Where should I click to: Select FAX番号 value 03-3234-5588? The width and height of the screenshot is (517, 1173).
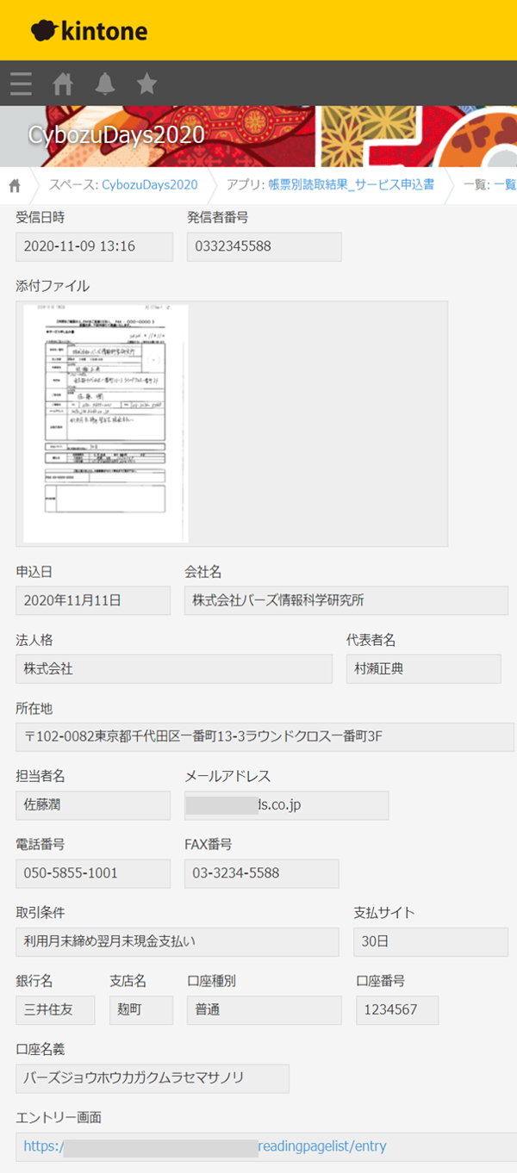(262, 873)
